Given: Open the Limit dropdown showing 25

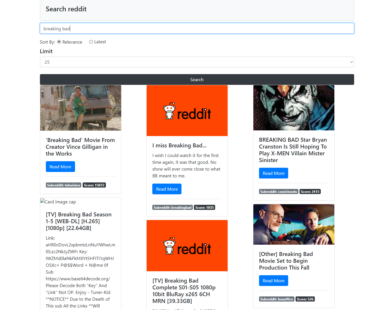Looking at the screenshot, I should coord(197,62).
